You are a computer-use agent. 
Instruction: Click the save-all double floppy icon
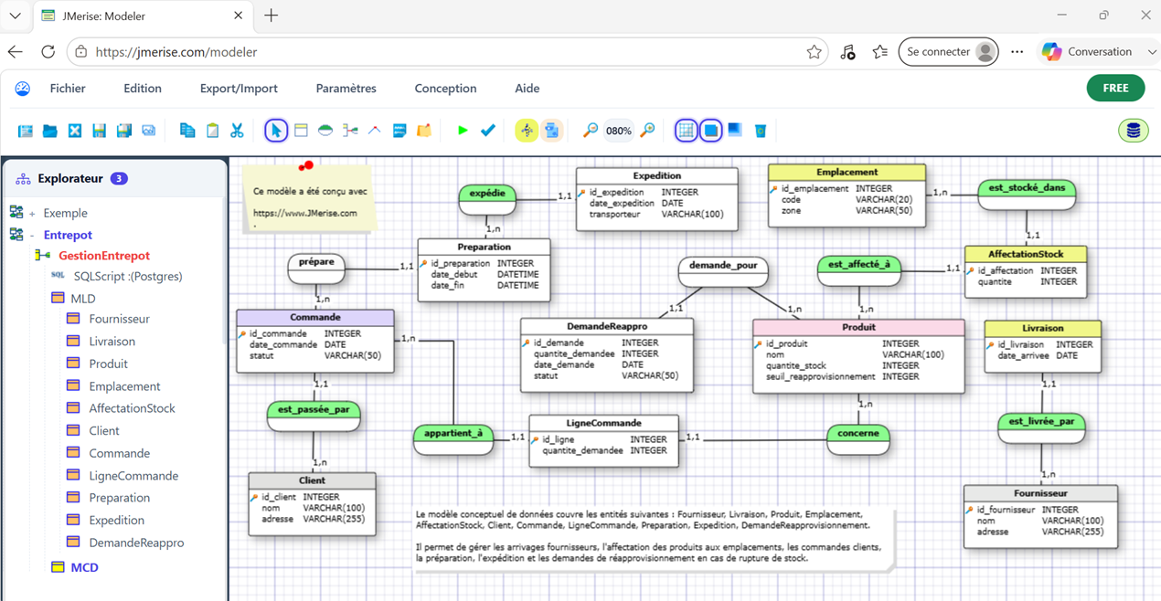tap(124, 131)
